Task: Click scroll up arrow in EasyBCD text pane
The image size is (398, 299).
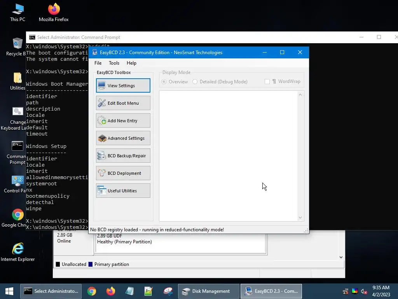Action: (x=300, y=95)
